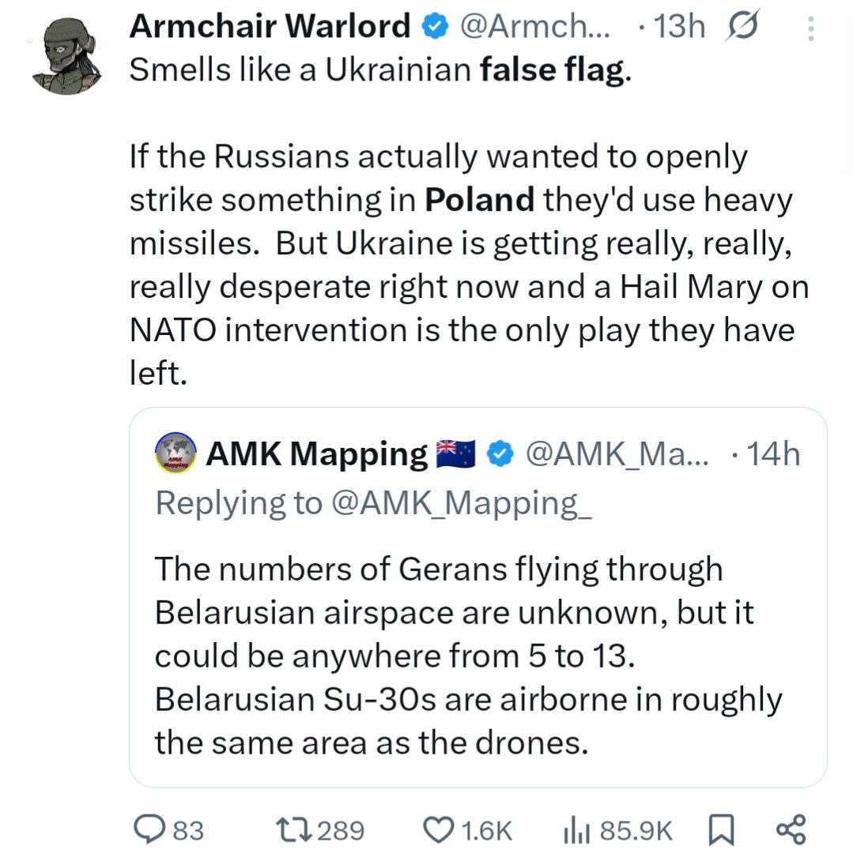Image resolution: width=853 pixels, height=865 pixels.
Task: Share the tweet via share icon
Action: [791, 829]
